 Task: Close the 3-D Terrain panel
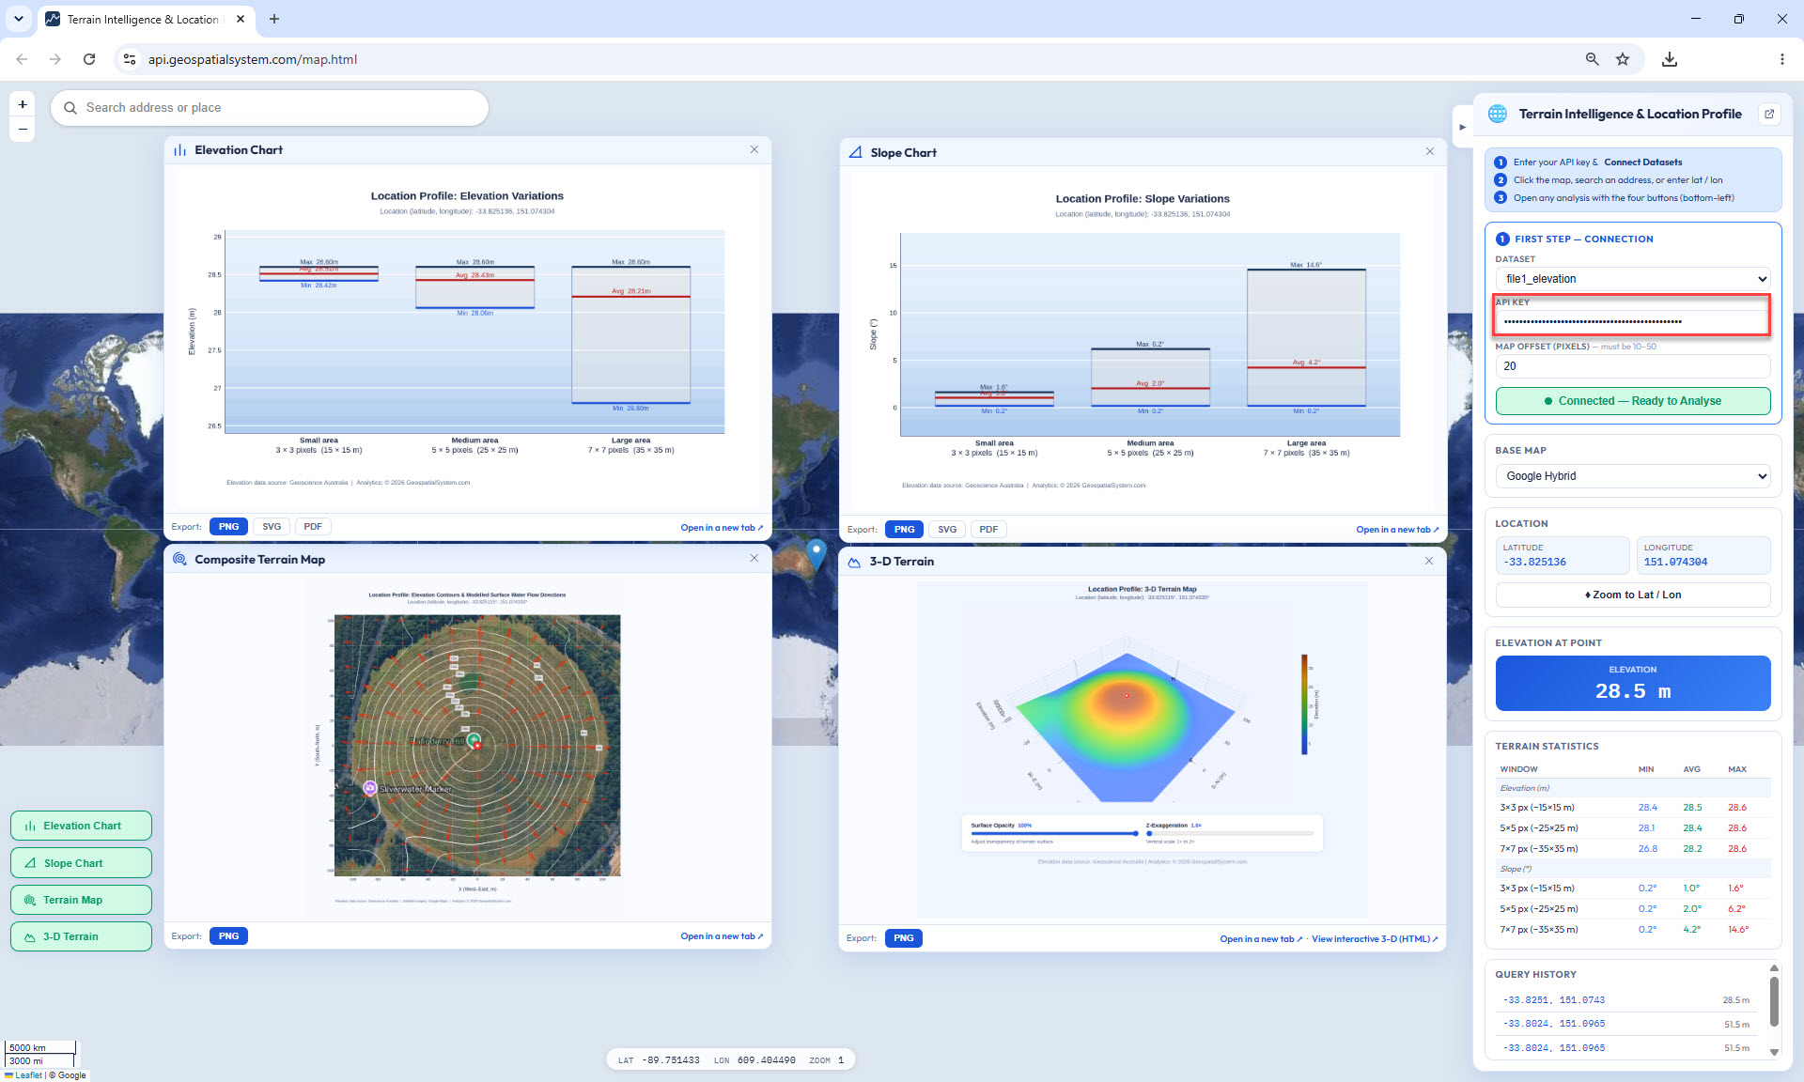[x=1429, y=561]
